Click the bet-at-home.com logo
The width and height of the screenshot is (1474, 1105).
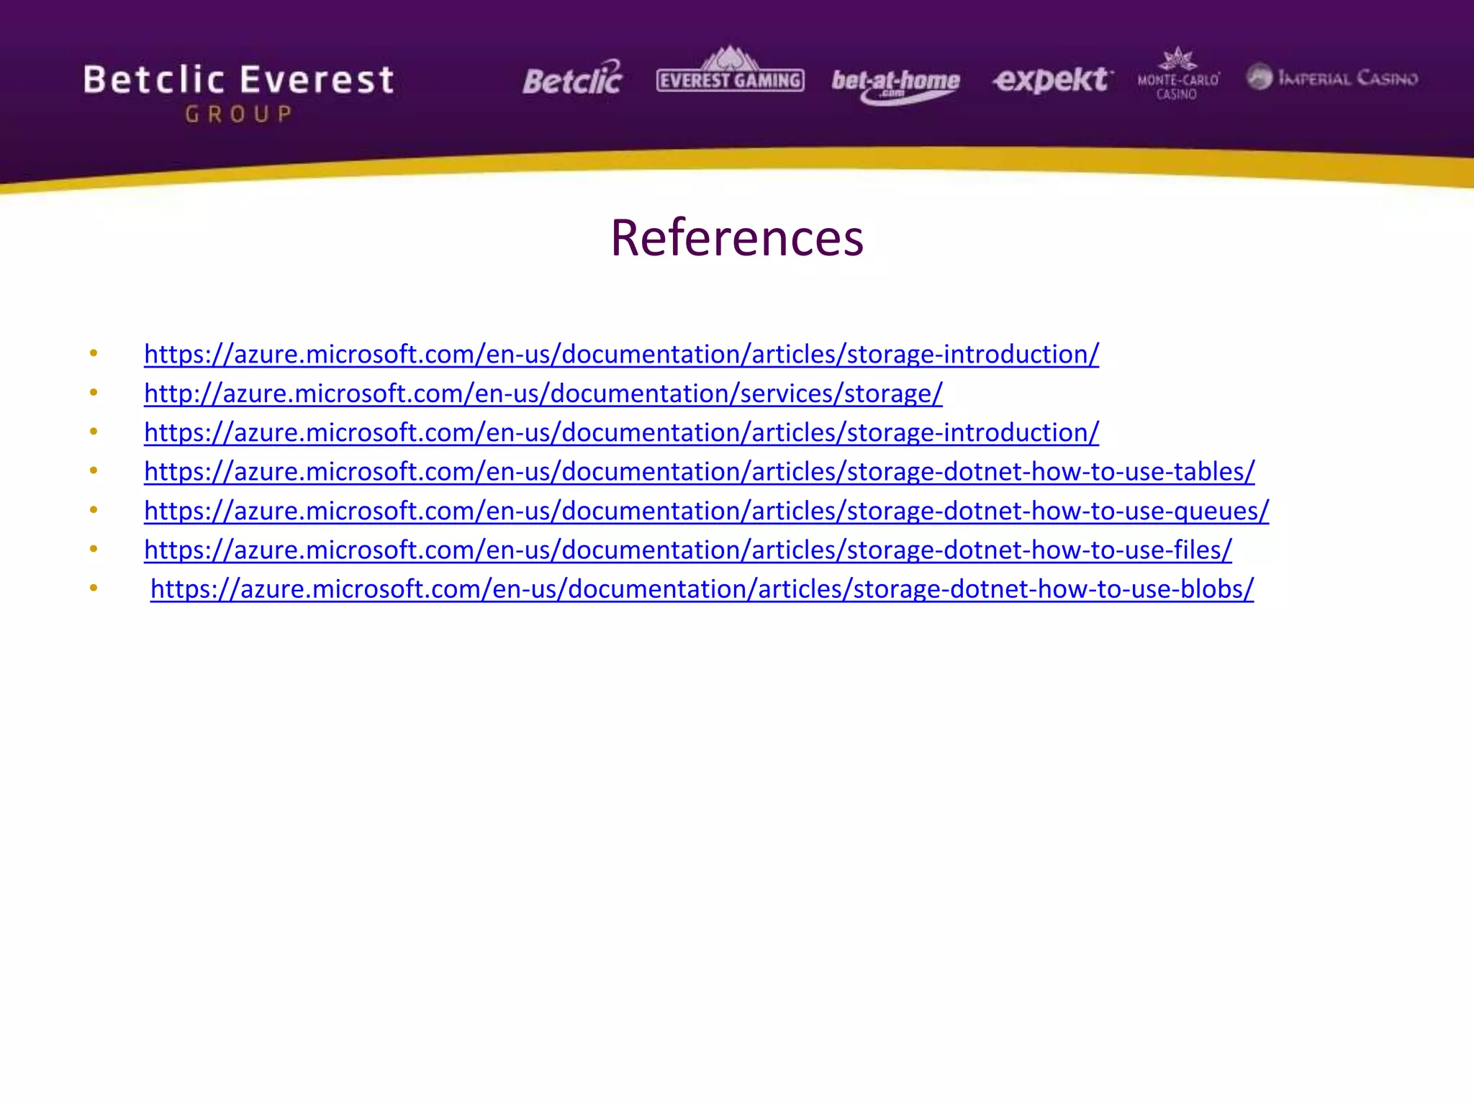[x=895, y=86]
